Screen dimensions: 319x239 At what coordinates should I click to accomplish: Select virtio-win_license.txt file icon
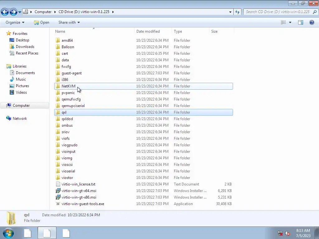58,184
